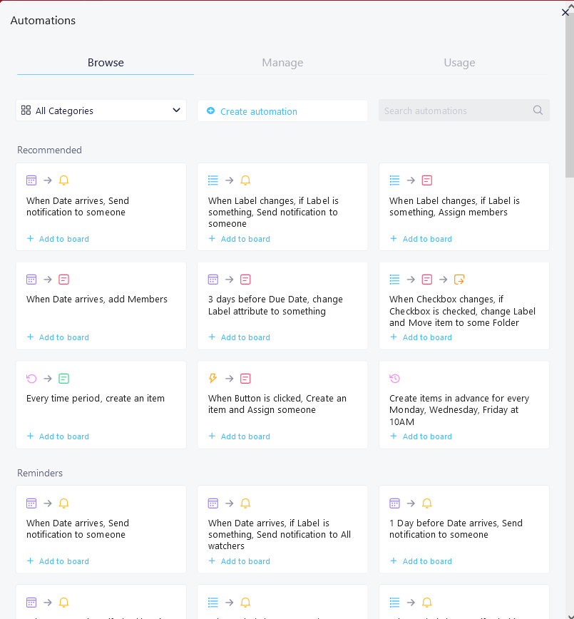Switch to the Manage tab
The height and width of the screenshot is (619, 574).
point(282,63)
